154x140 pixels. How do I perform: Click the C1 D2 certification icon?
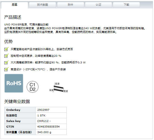pos(32,87)
